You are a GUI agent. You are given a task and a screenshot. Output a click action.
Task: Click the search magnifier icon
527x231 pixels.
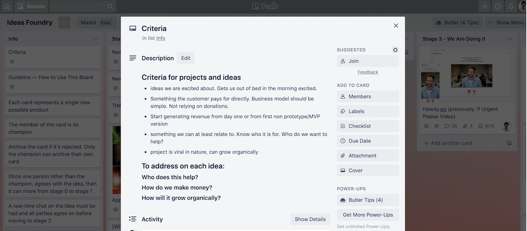coord(110,6)
